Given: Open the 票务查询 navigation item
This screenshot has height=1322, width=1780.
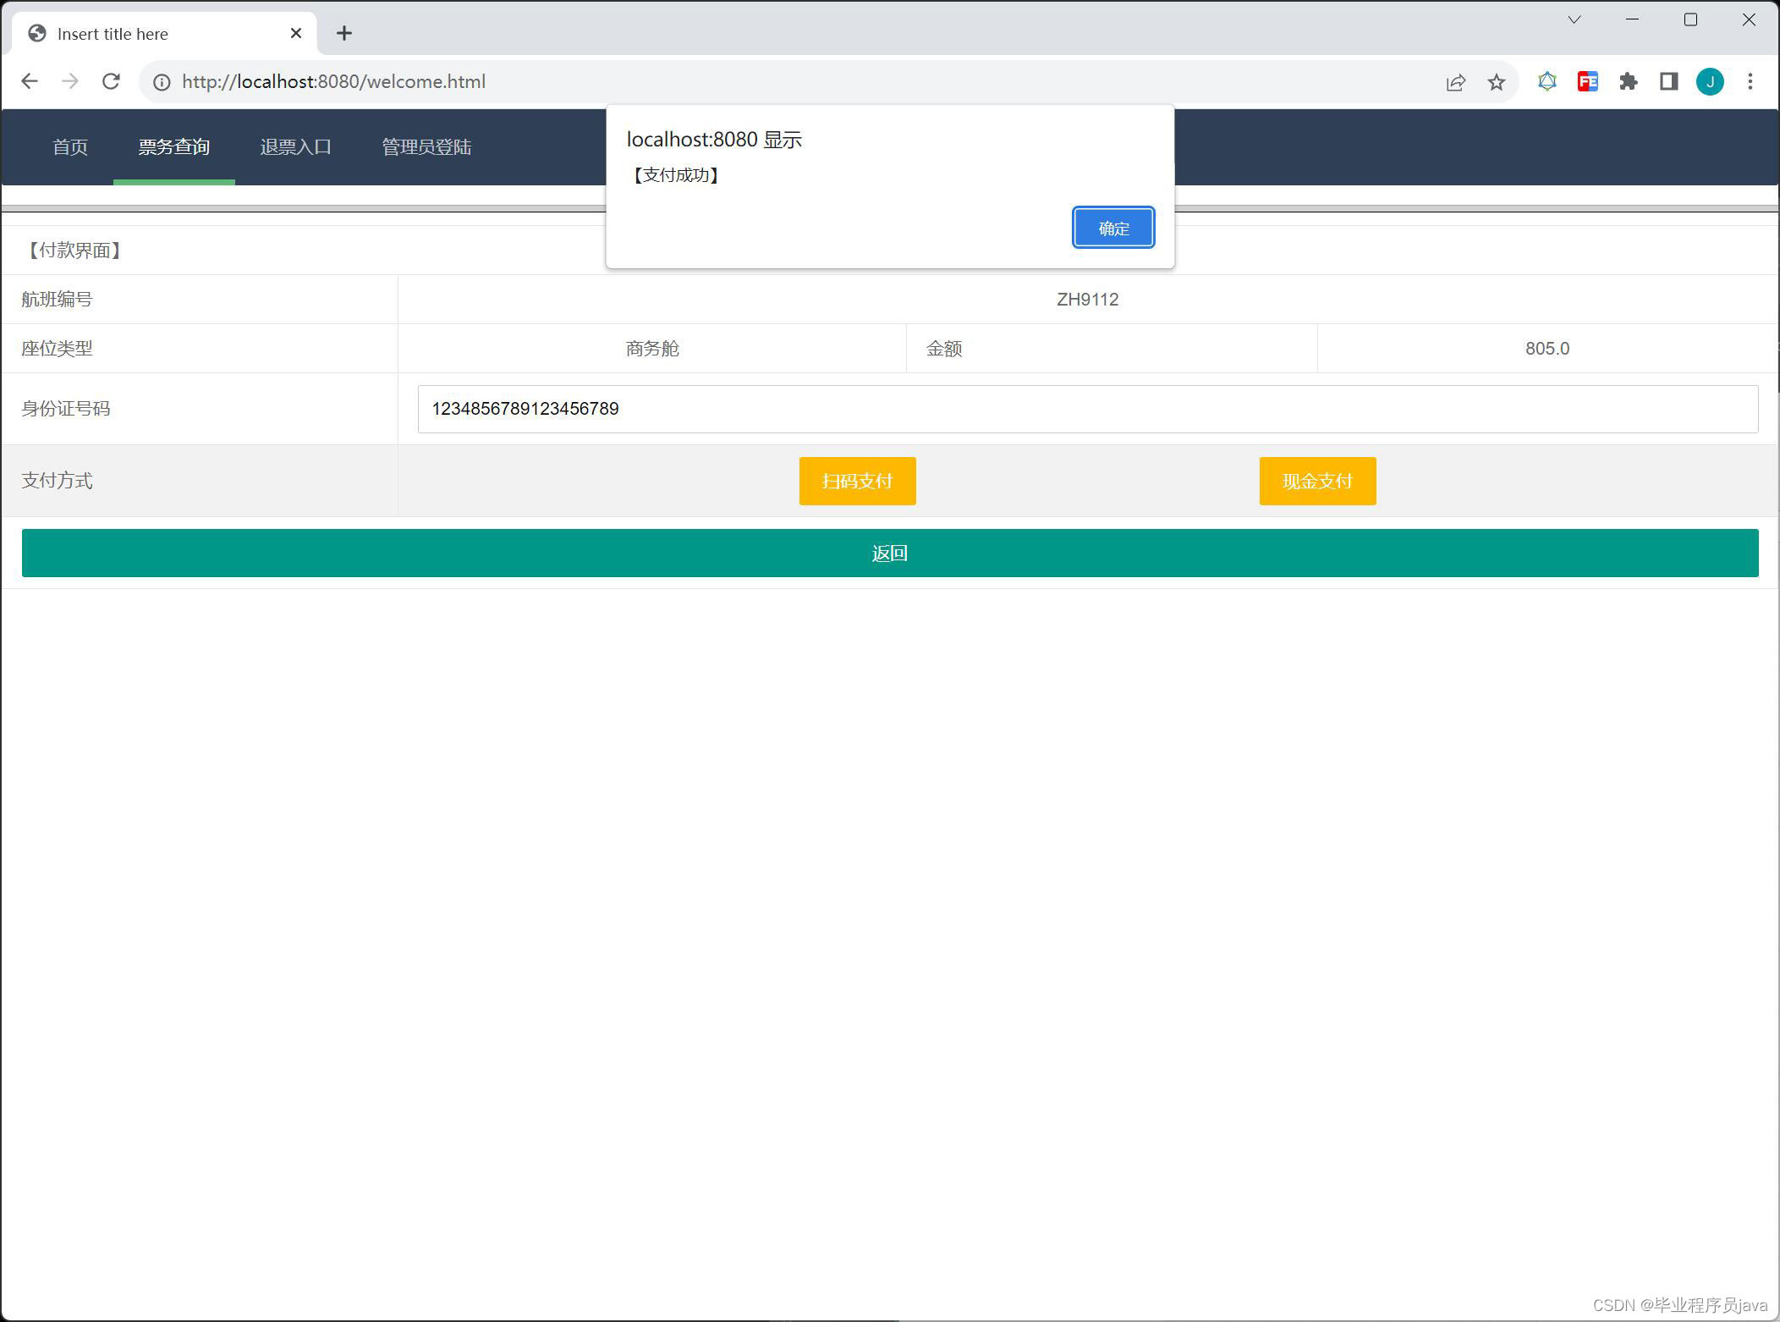Looking at the screenshot, I should click(174, 146).
